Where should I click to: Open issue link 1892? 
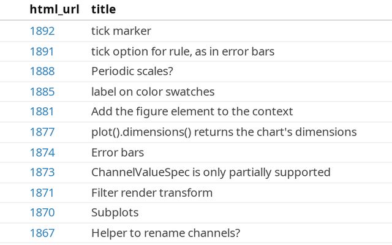coord(42,31)
